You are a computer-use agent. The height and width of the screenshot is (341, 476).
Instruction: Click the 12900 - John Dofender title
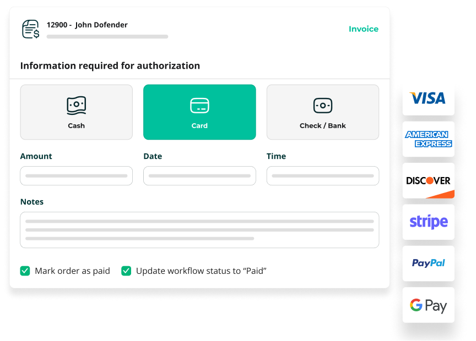tap(87, 25)
